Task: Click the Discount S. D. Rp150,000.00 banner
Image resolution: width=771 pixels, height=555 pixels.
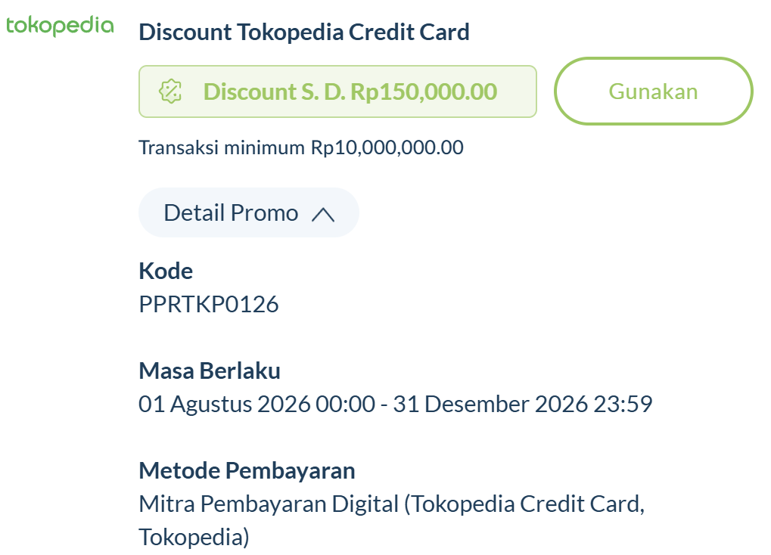Action: (x=337, y=91)
